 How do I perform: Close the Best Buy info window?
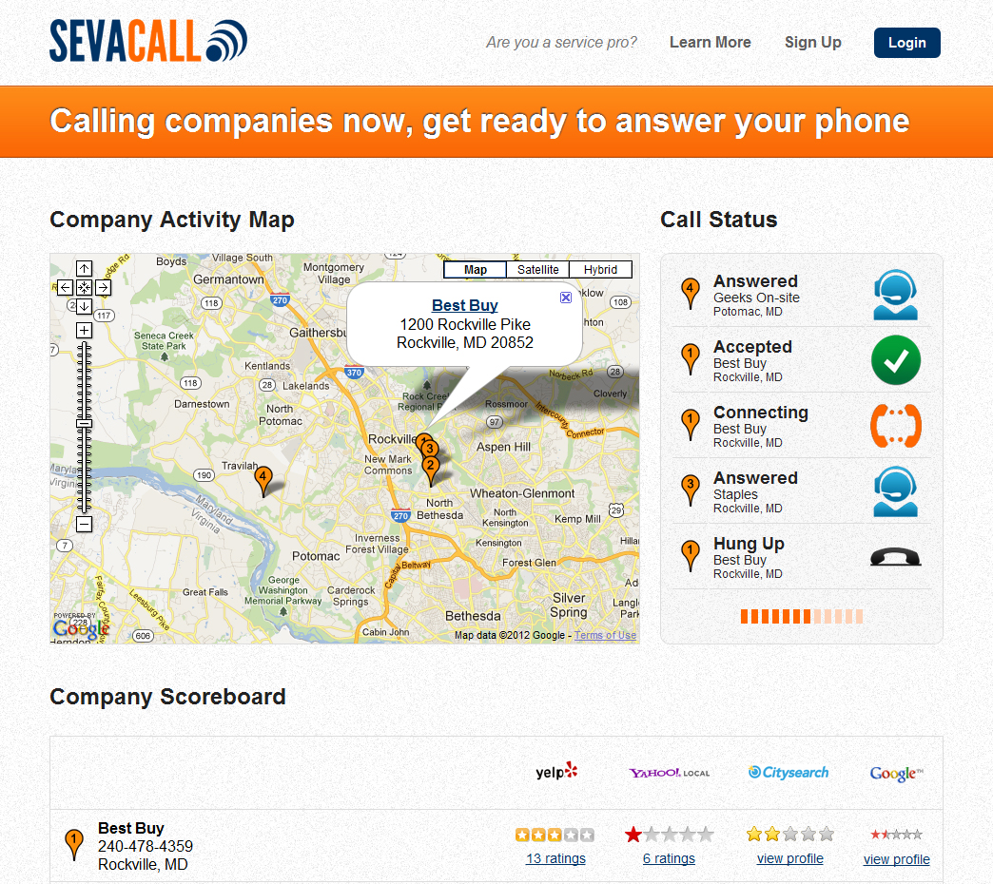[x=566, y=298]
